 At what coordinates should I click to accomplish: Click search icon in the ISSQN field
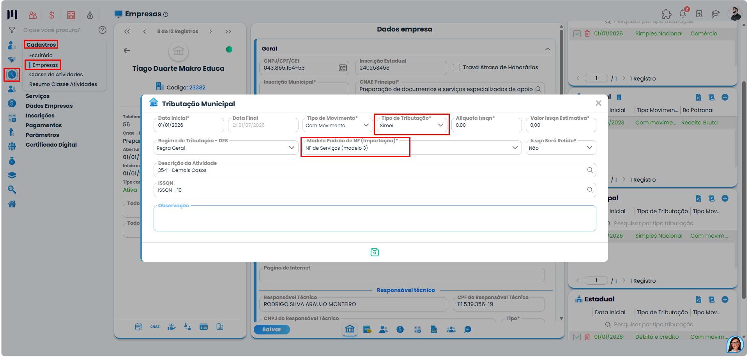590,190
